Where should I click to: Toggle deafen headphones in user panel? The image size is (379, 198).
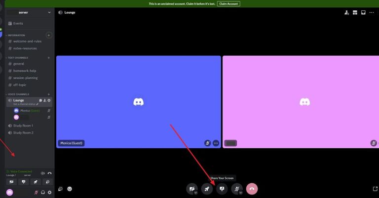click(x=43, y=193)
